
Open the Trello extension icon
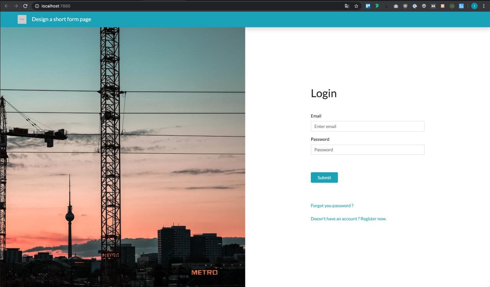click(x=368, y=6)
